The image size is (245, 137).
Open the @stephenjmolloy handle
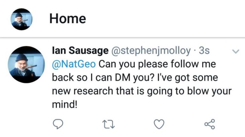coord(151,50)
